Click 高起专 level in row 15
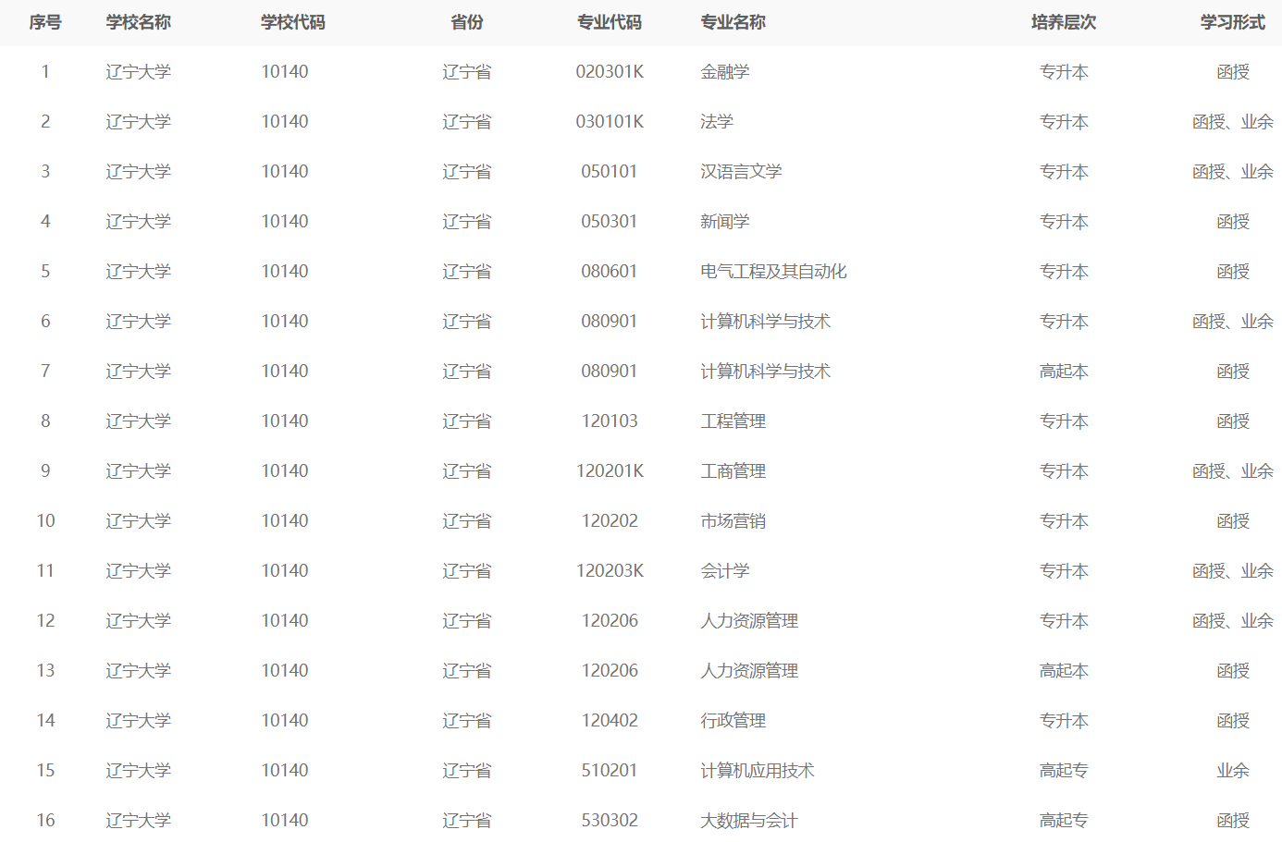Viewport: 1282px width, 842px height. (1064, 771)
